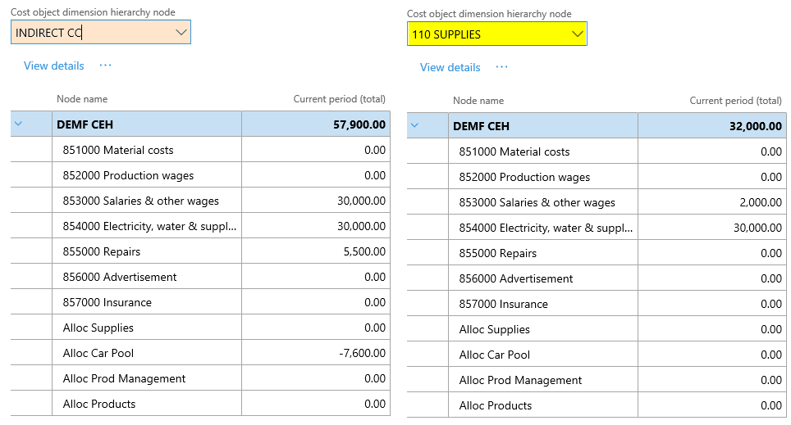This screenshot has height=425, width=791.
Task: Collapse the DEMF CEH node in left grid
Action: [18, 124]
